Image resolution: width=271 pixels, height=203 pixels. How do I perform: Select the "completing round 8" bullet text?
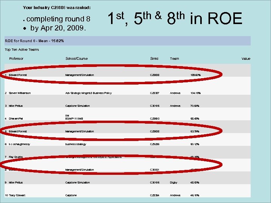pos(58,19)
